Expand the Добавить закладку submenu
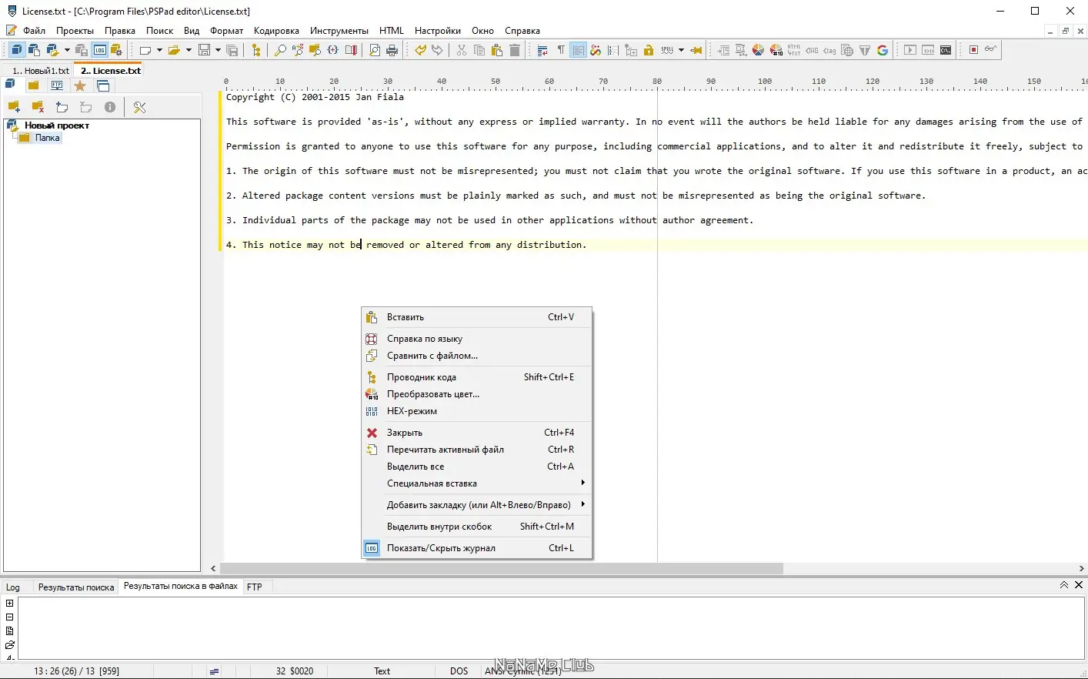The width and height of the screenshot is (1088, 679). tap(477, 505)
